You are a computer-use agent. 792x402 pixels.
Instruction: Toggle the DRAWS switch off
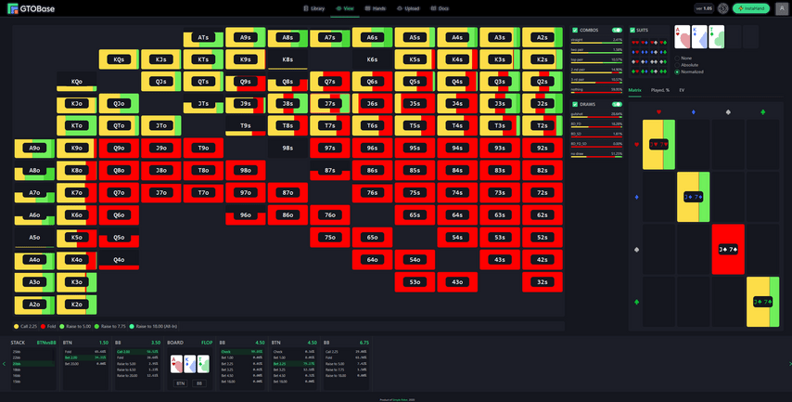616,104
